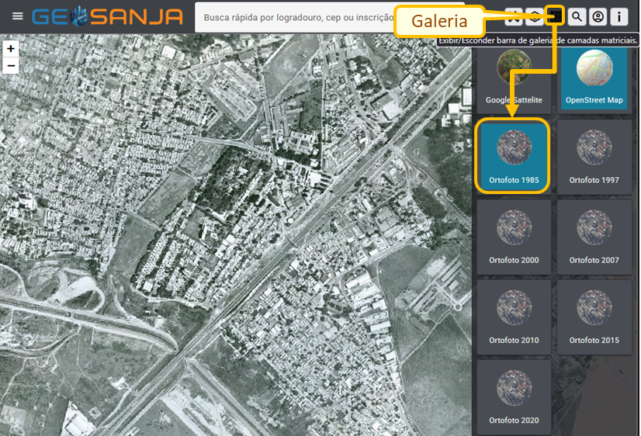Show the Ortofoto 2020 imagery

(514, 396)
